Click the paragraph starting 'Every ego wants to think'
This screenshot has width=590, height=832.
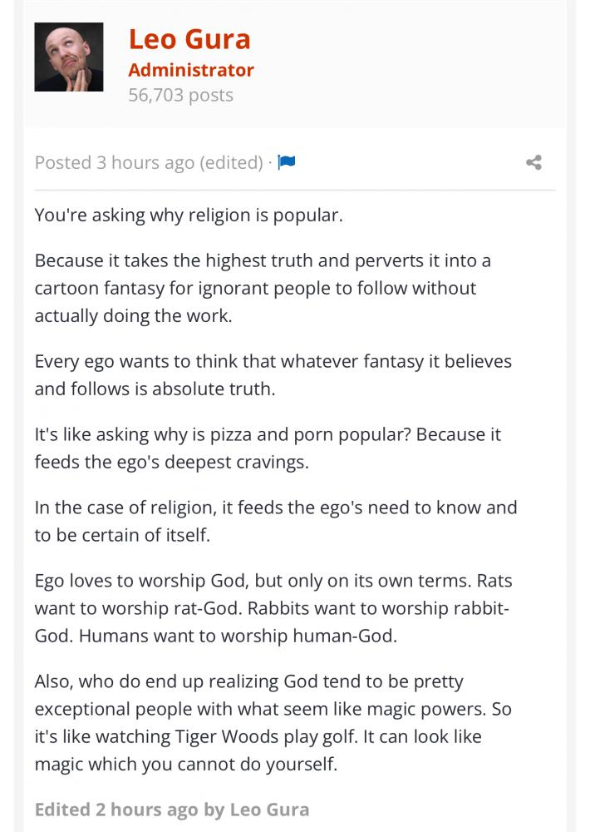point(273,375)
